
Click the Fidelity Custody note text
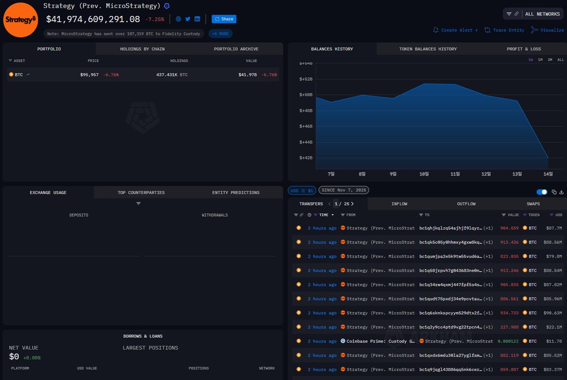[125, 34]
